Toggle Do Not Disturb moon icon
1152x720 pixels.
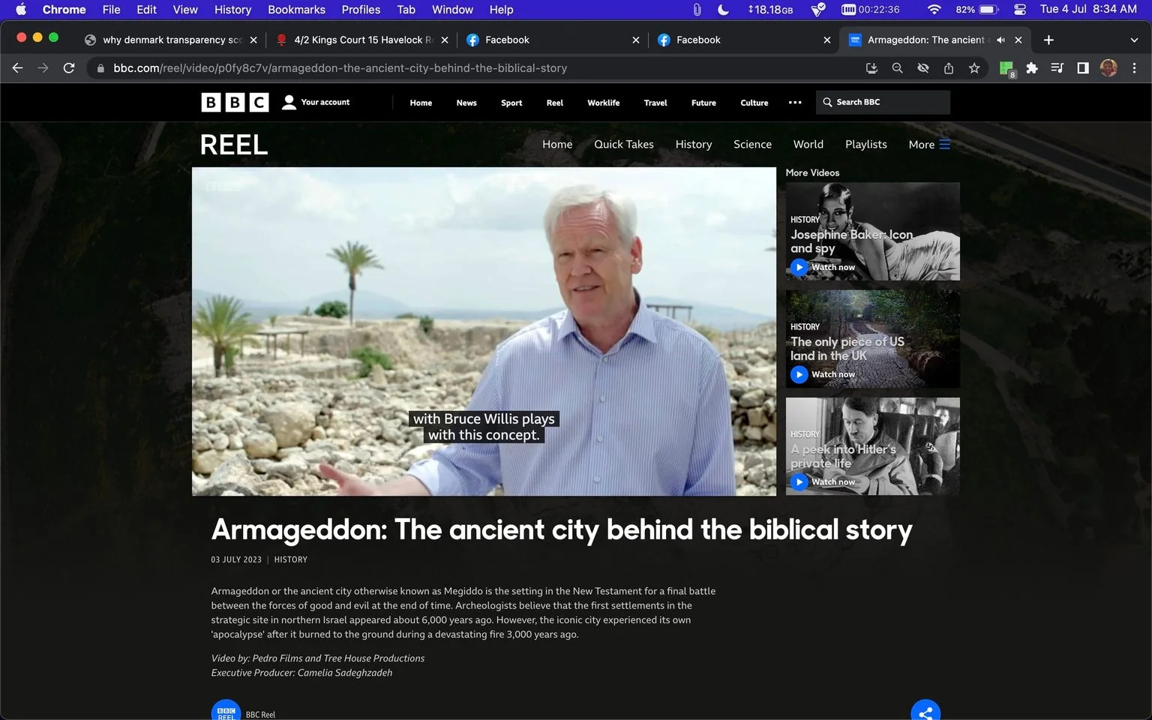pos(723,10)
